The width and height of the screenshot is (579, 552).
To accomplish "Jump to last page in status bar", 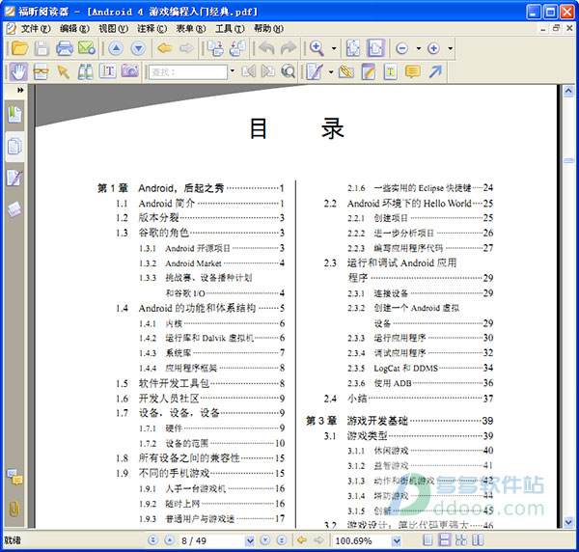I will point(282,540).
